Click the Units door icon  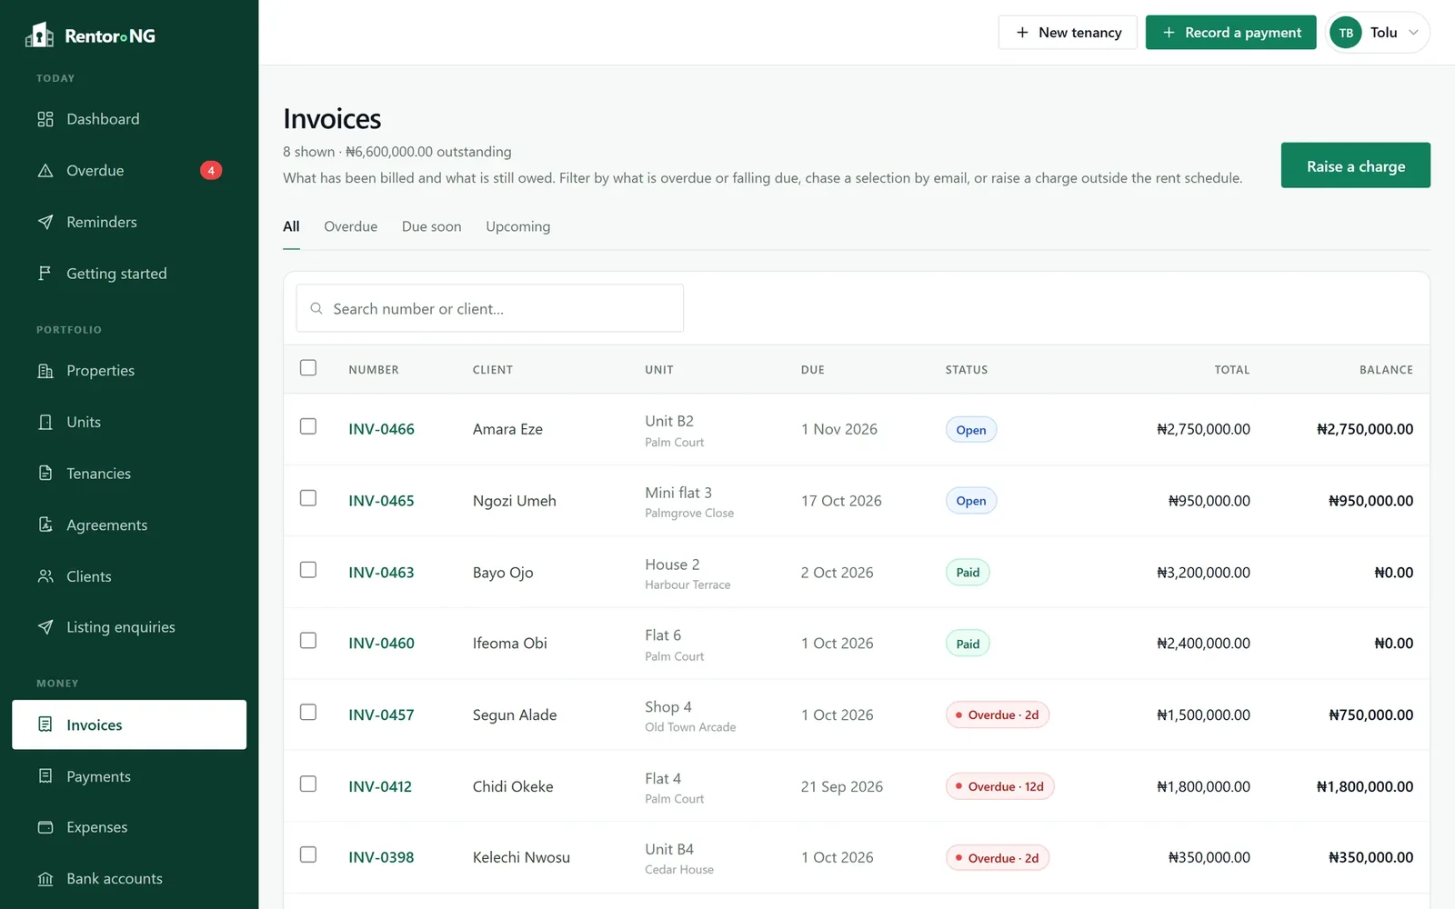coord(45,422)
